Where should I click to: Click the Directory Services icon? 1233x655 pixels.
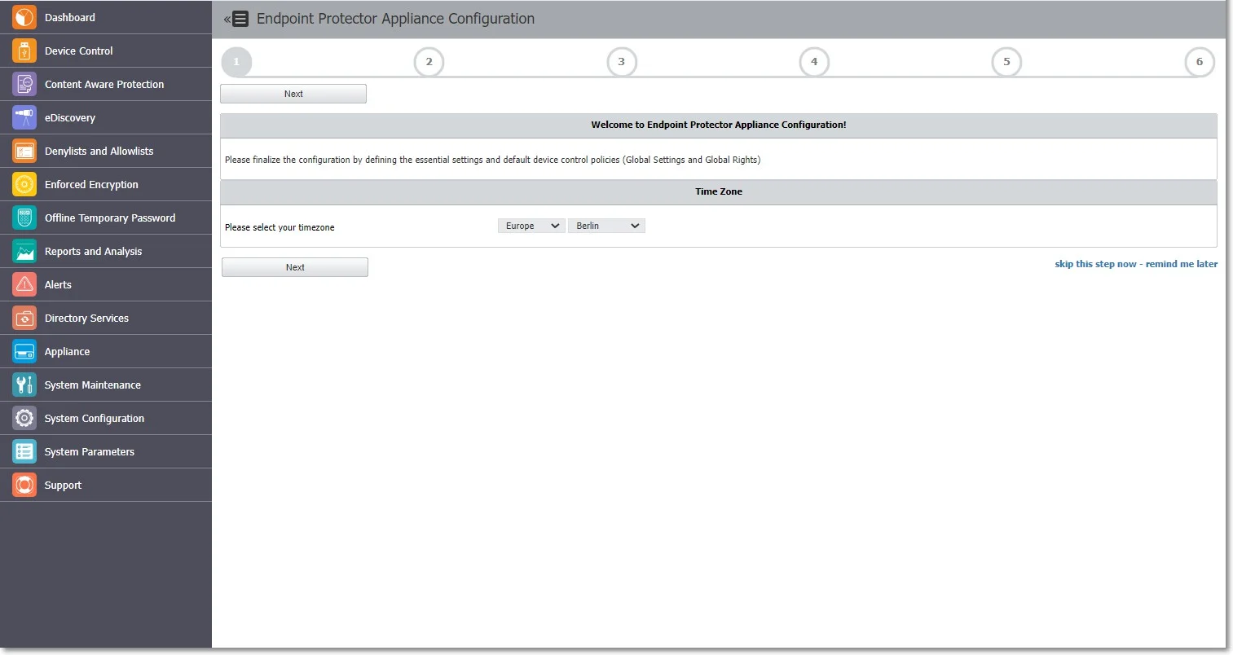[24, 318]
